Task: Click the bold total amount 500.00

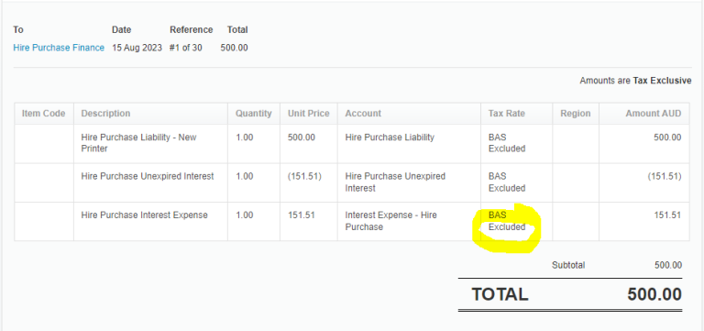Action: click(654, 294)
